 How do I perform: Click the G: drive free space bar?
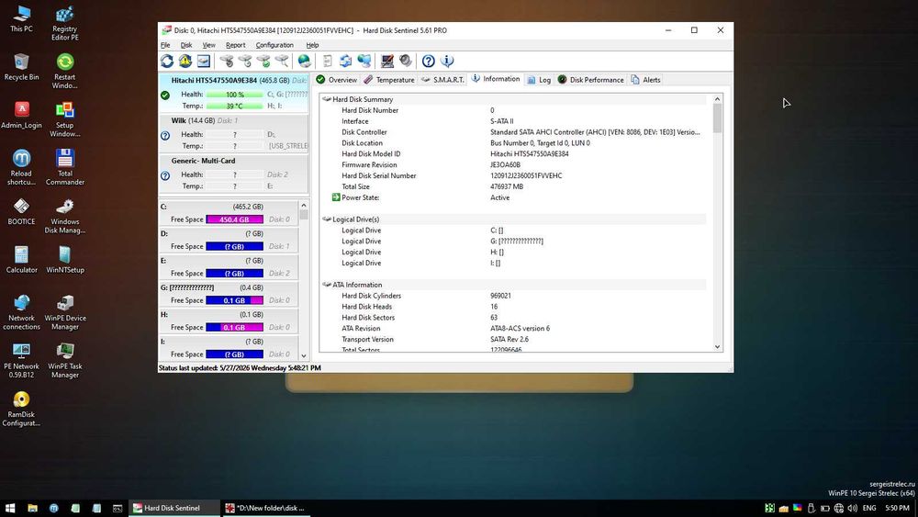point(234,300)
